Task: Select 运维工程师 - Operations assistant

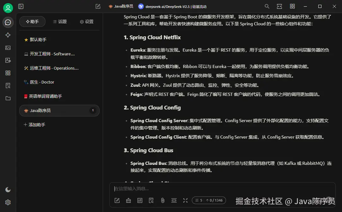Action: [59, 68]
